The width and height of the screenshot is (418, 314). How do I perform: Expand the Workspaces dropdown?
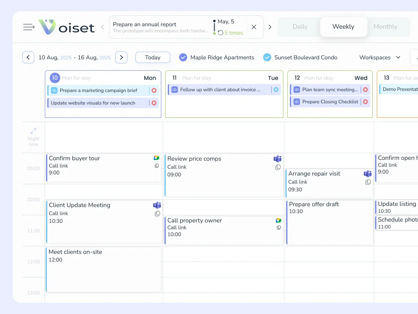coord(379,57)
